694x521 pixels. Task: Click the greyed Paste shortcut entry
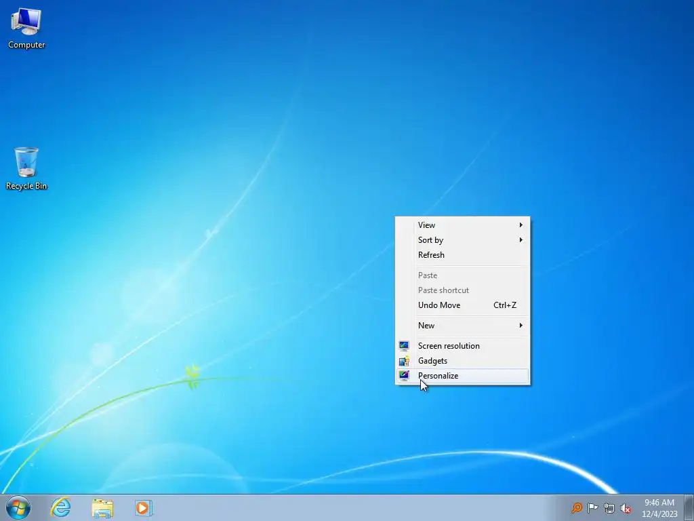point(462,290)
